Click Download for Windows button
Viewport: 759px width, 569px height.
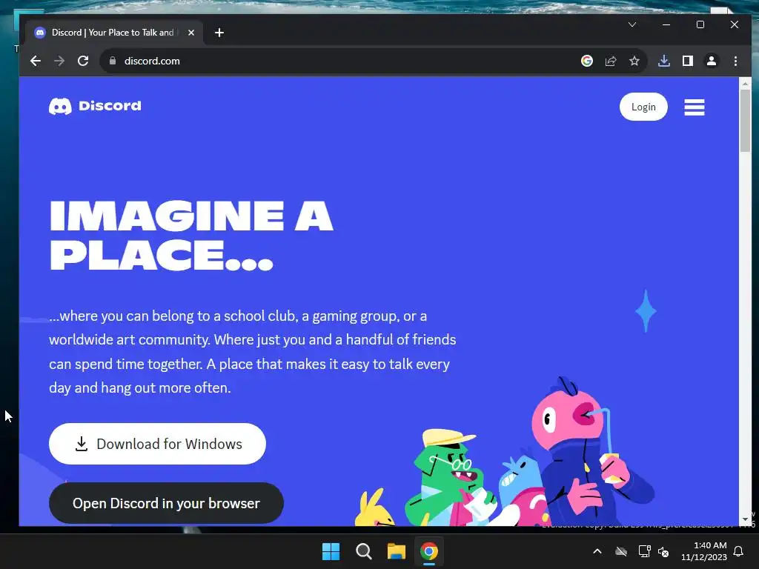click(157, 444)
